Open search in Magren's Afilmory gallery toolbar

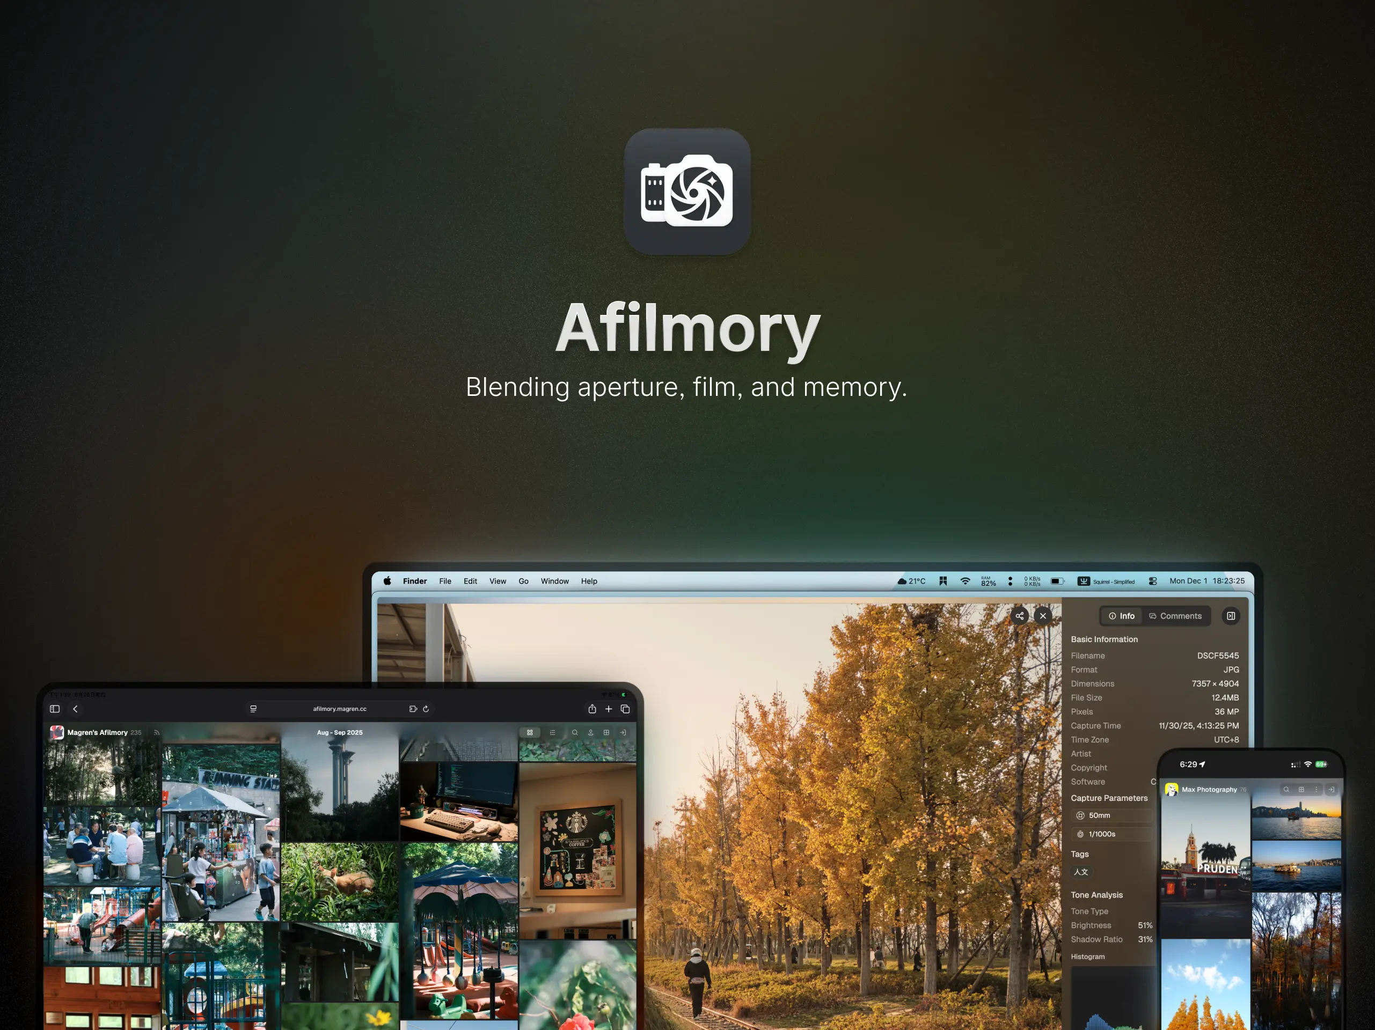pyautogui.click(x=575, y=732)
